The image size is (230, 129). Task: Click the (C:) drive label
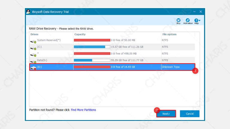(x=39, y=47)
